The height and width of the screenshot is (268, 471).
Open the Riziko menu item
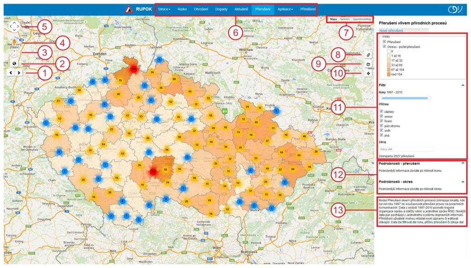click(x=182, y=9)
